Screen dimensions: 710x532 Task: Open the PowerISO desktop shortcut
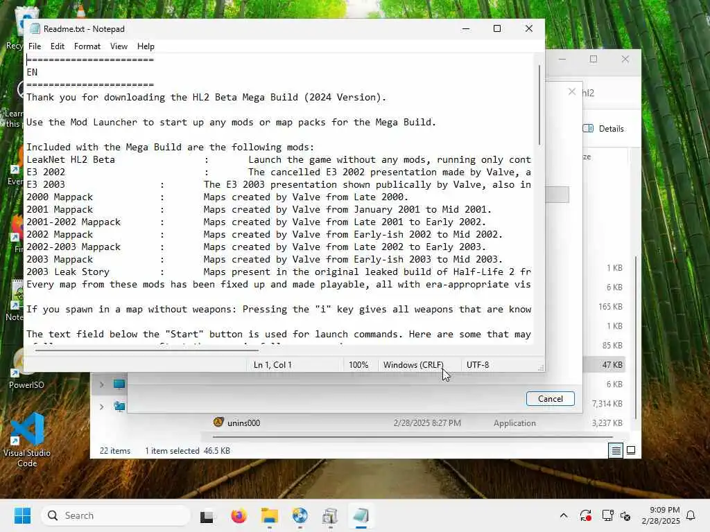point(26,370)
